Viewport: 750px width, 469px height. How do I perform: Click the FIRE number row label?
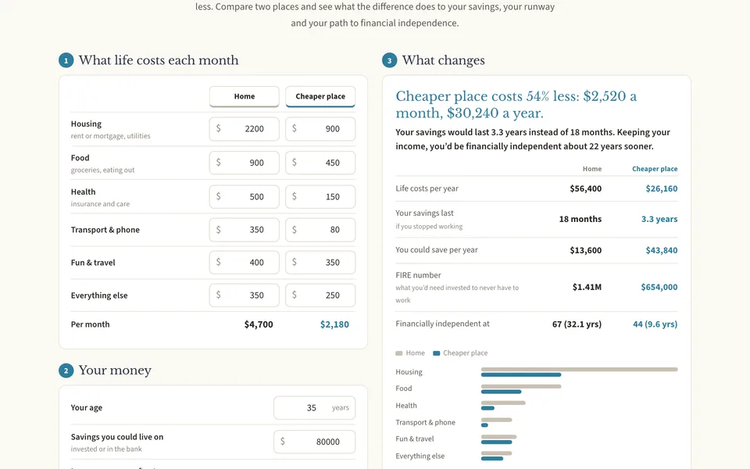point(418,275)
